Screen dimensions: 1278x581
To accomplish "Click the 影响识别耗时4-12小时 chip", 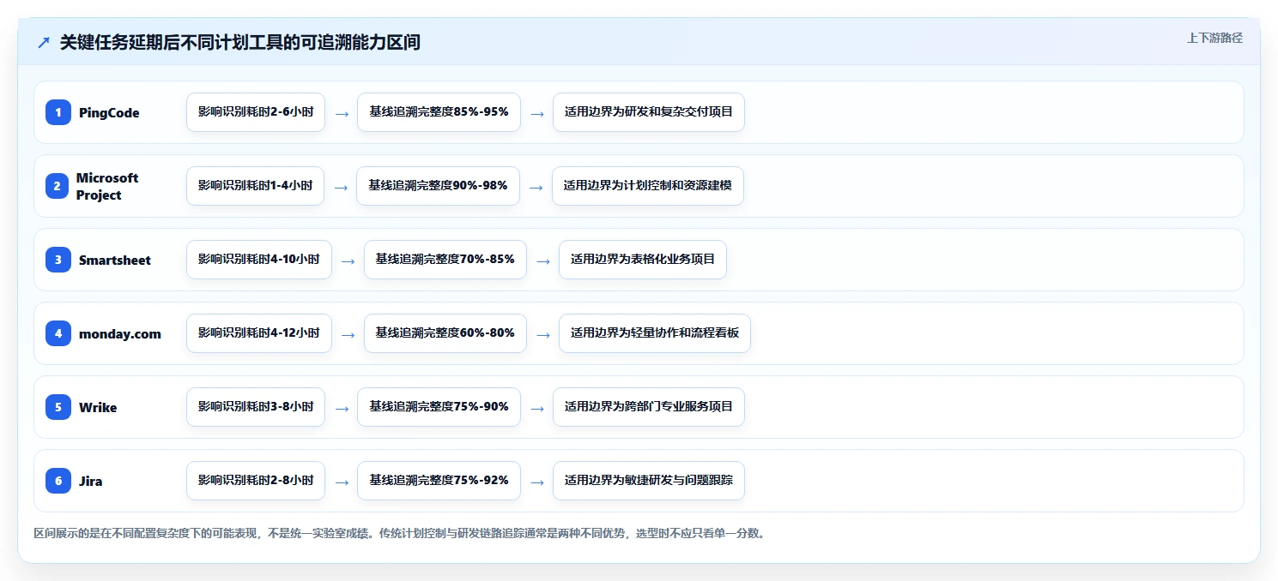I will point(259,333).
